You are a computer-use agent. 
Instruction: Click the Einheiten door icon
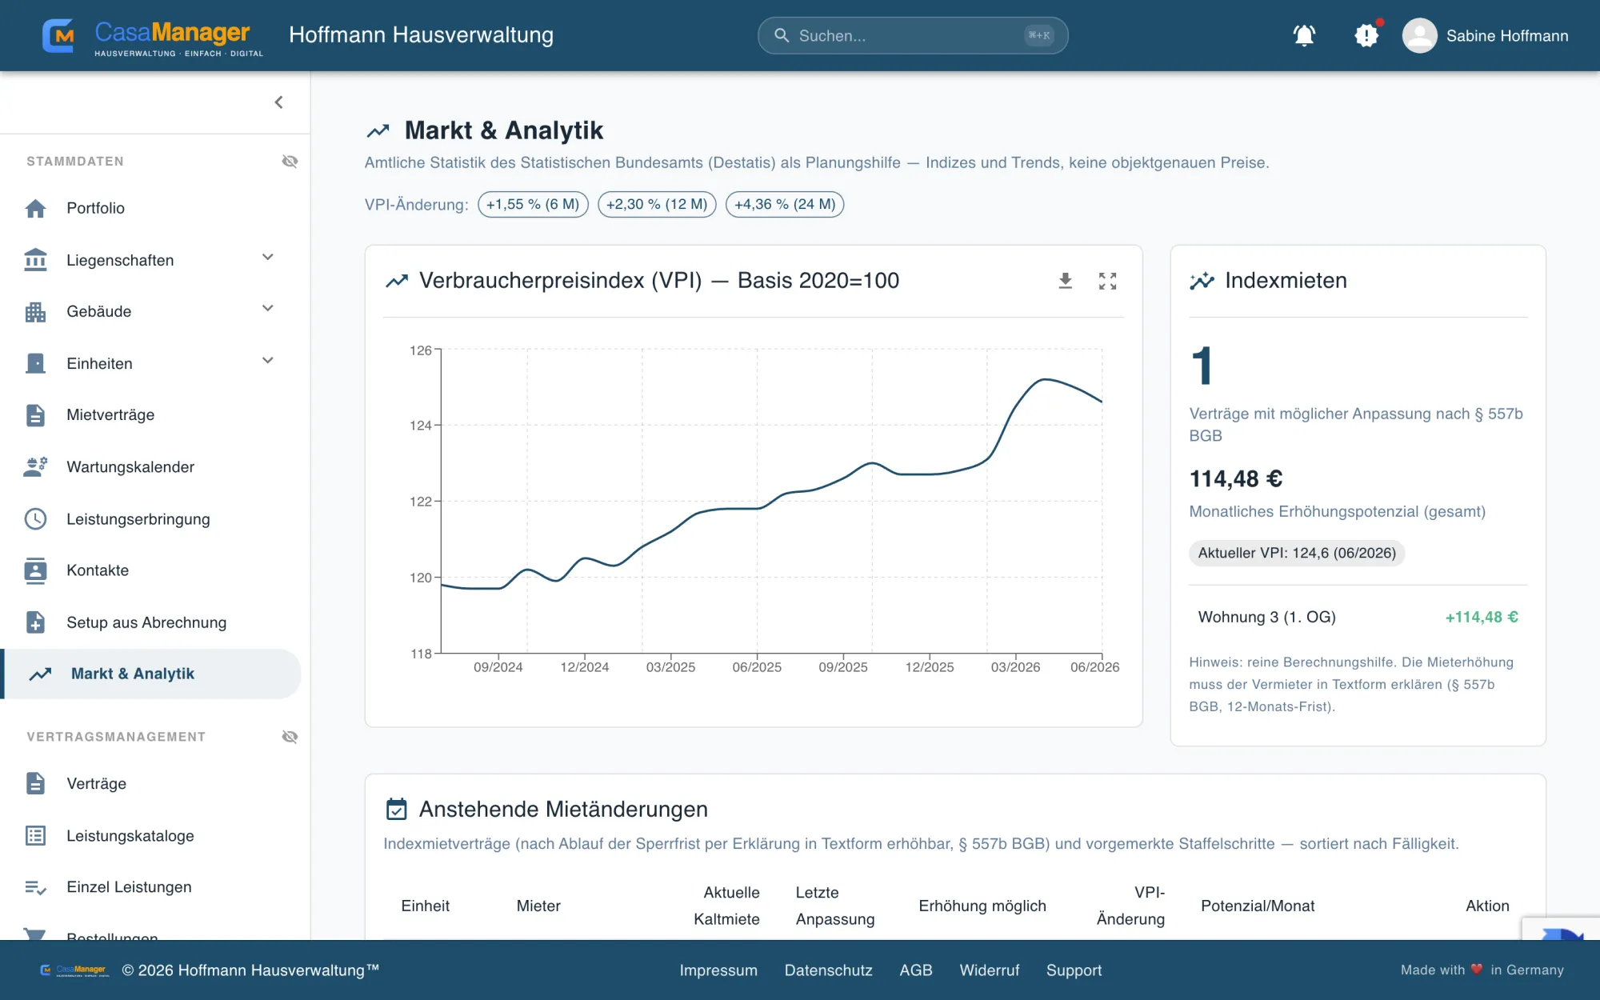point(35,363)
